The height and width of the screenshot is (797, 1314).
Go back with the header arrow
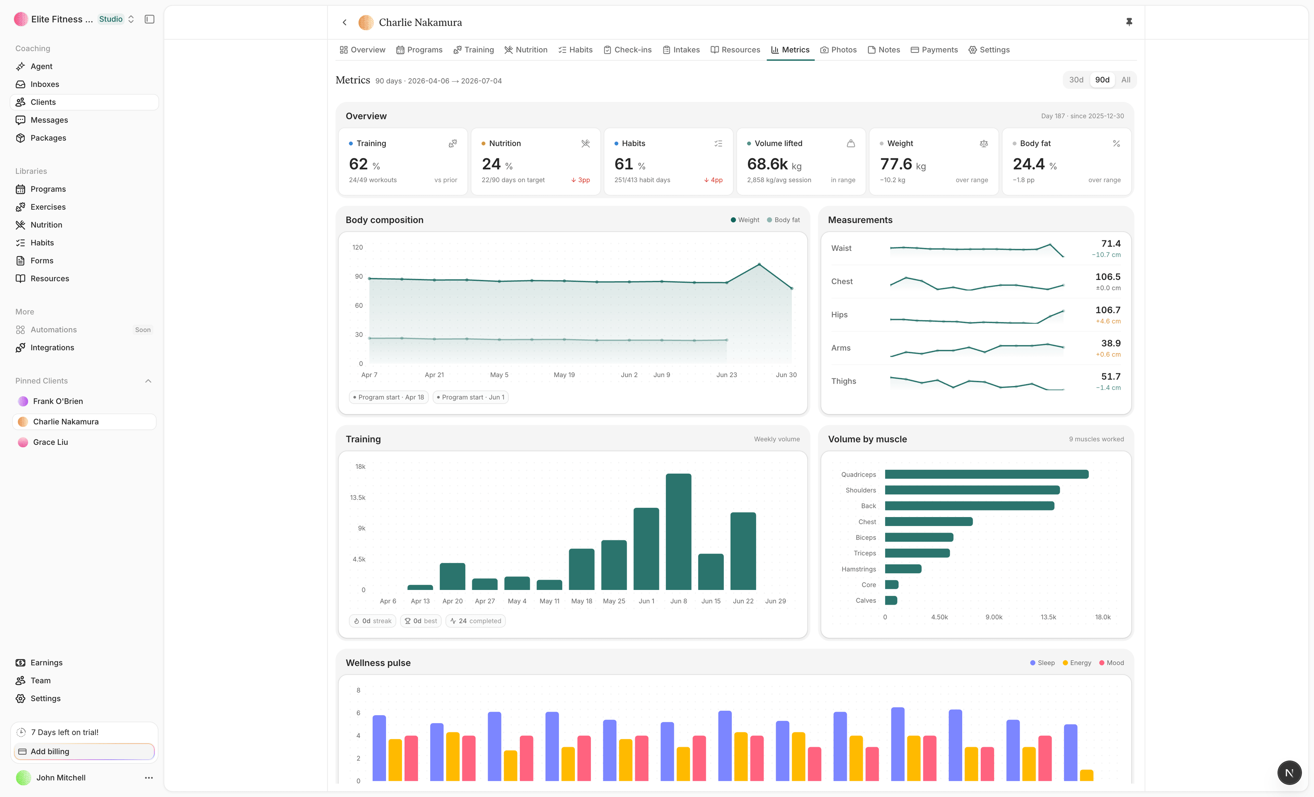[x=345, y=22]
